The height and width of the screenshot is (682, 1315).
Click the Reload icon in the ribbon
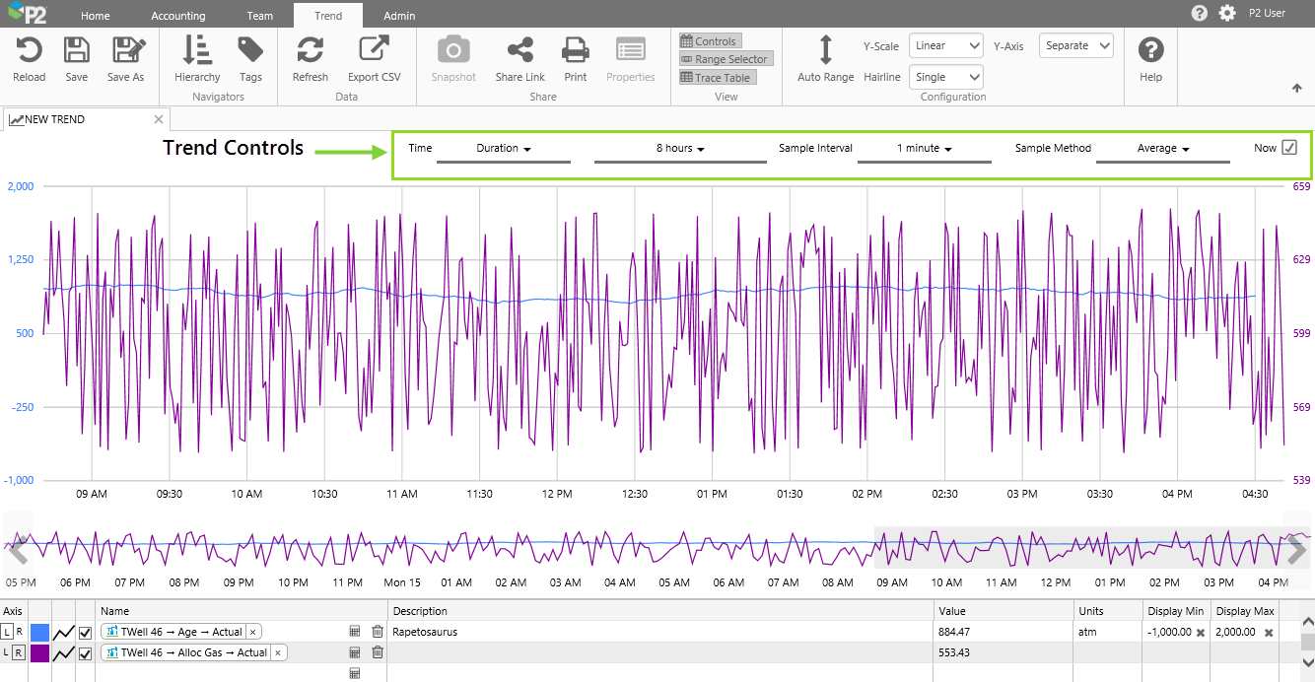pos(29,51)
